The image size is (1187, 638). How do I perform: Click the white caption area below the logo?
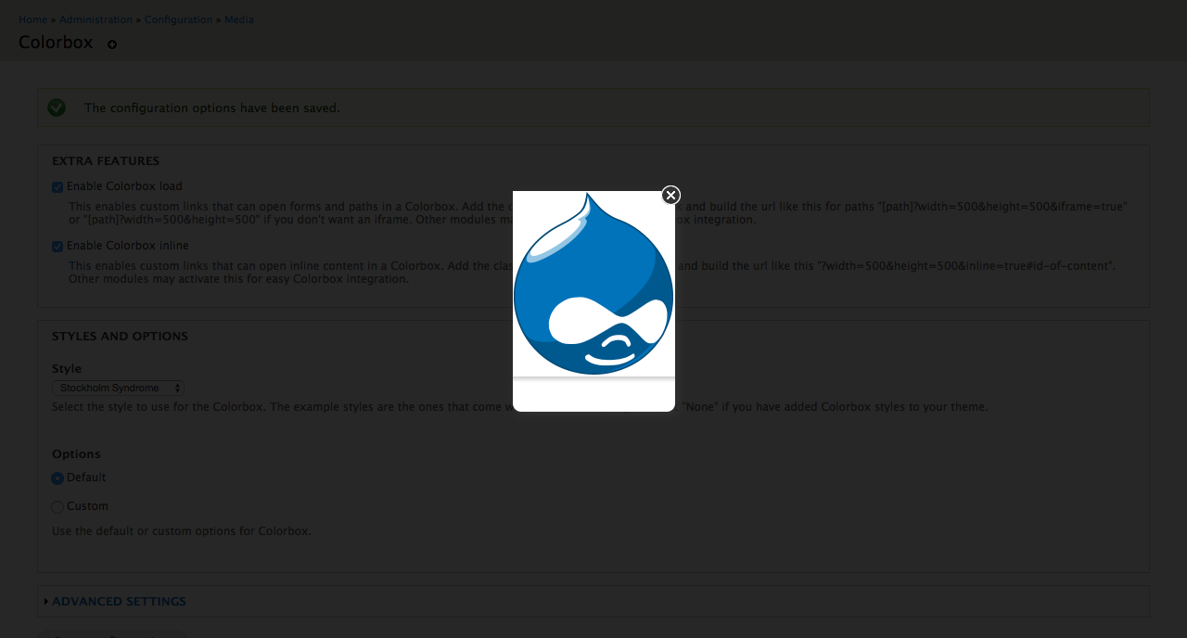click(593, 395)
